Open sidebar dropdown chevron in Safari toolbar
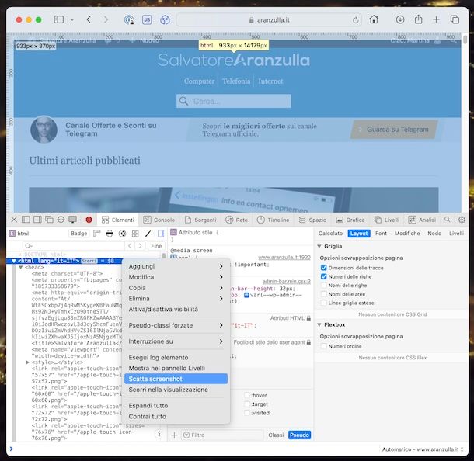474x461 pixels. pos(72,20)
